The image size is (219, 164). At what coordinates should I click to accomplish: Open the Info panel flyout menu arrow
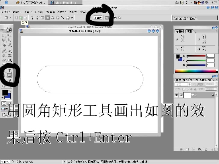216,31
